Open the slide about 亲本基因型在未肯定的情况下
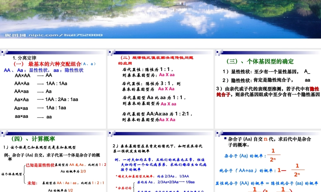 point(160,161)
